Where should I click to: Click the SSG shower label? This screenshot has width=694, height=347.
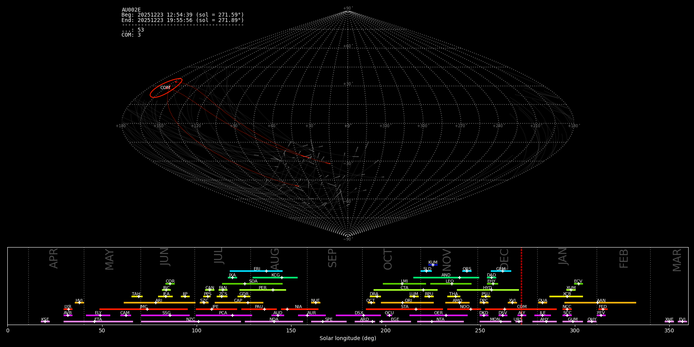tap(167, 313)
